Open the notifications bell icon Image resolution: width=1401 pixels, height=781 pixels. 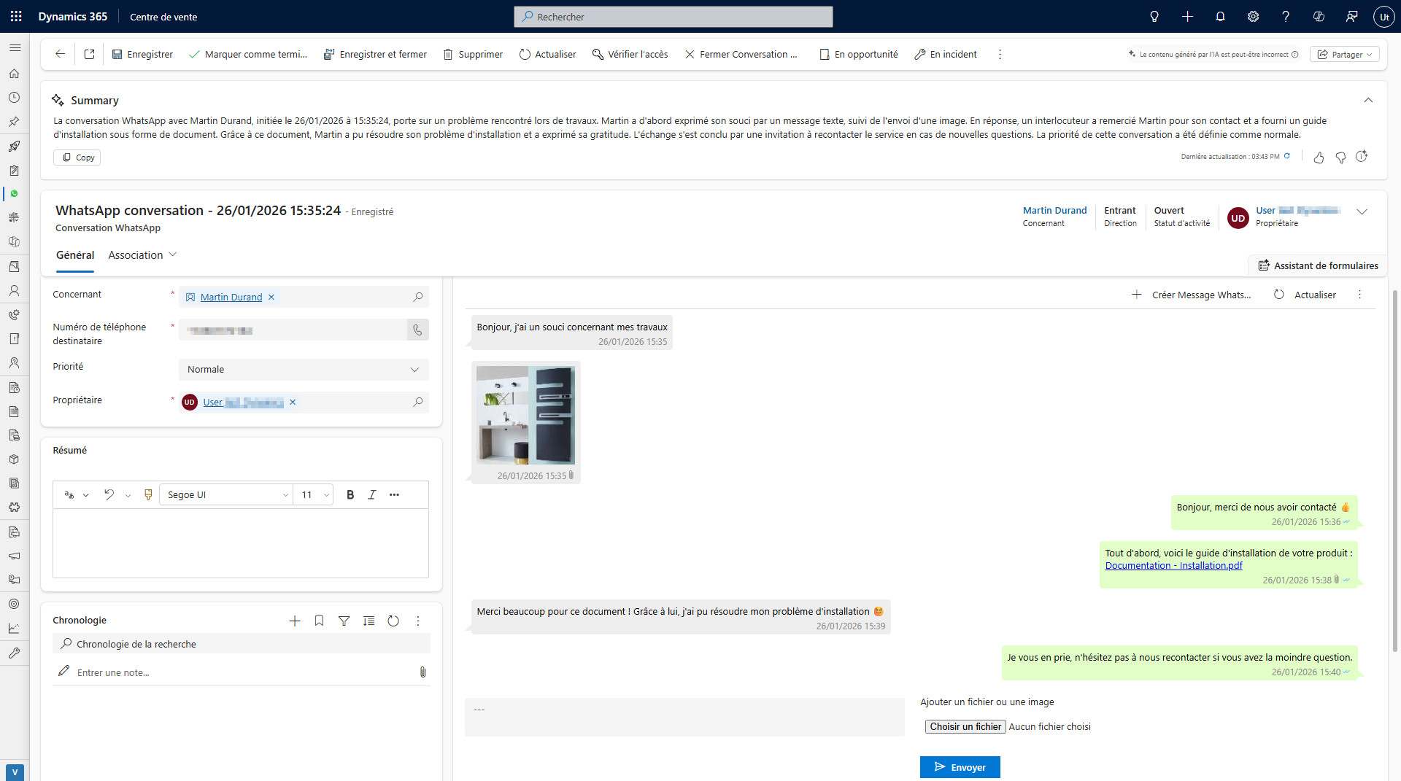pos(1220,16)
